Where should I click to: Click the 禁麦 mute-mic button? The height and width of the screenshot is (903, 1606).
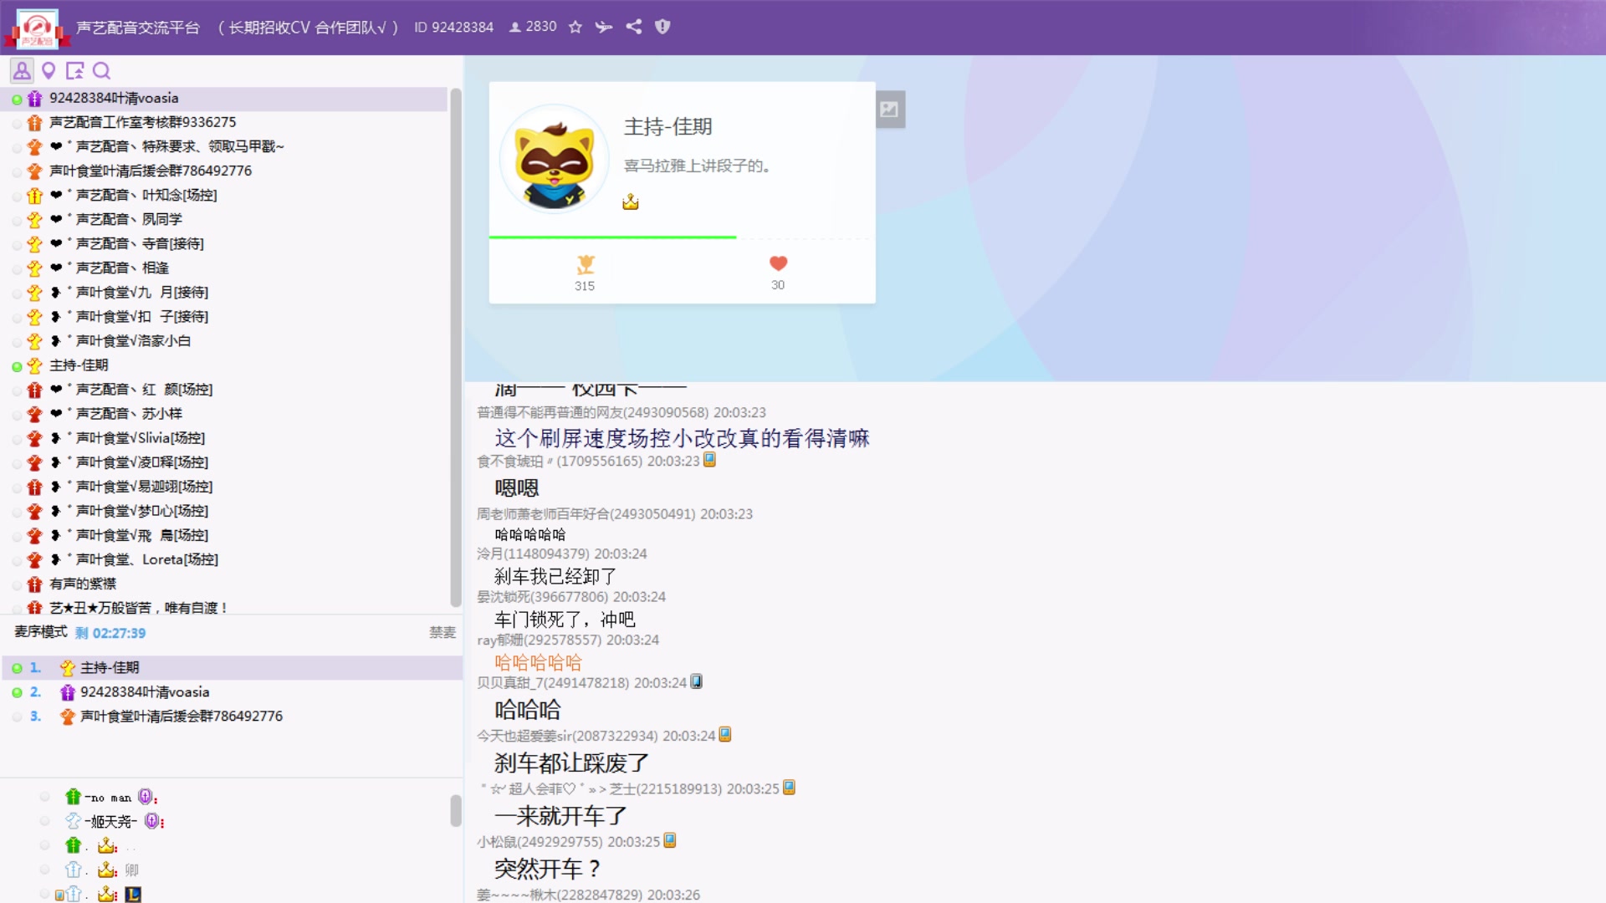coord(442,632)
